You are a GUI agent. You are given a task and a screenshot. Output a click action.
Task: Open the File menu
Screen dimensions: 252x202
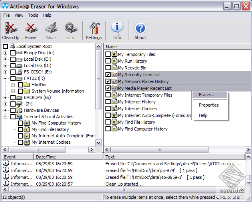[x=6, y=15]
